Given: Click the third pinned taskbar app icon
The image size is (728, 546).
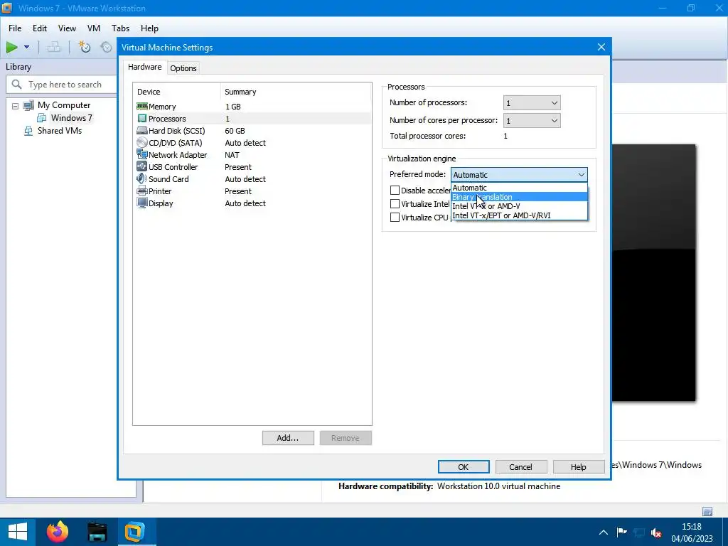Looking at the screenshot, I should (97, 532).
